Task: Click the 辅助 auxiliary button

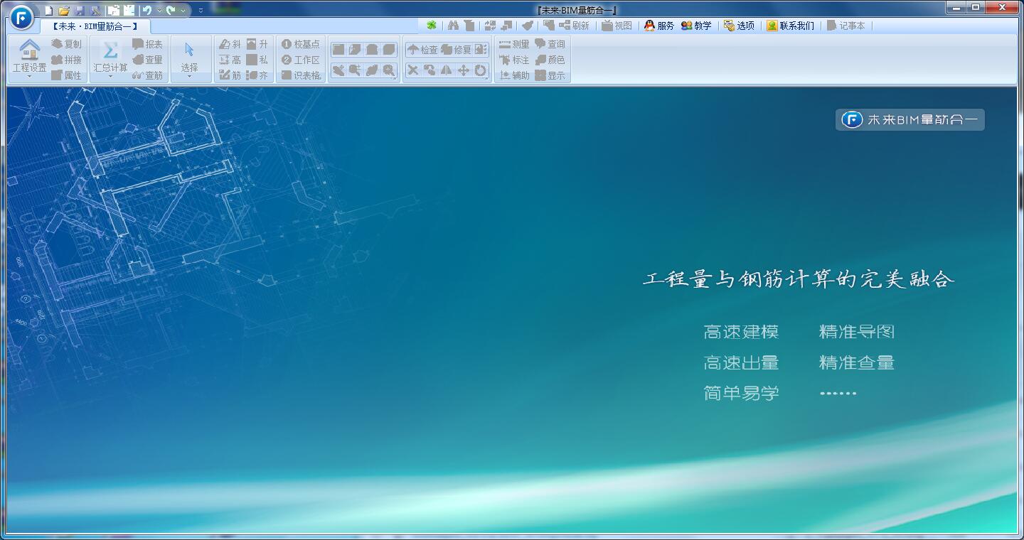Action: tap(514, 75)
